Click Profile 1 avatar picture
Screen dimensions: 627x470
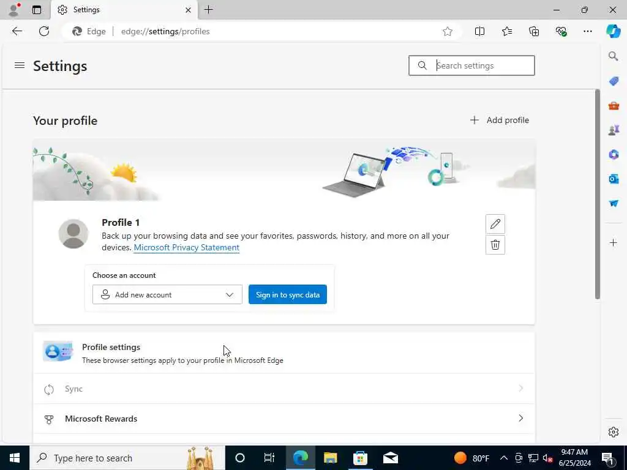(x=73, y=234)
